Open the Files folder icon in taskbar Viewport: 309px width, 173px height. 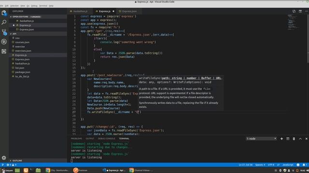coord(38,170)
